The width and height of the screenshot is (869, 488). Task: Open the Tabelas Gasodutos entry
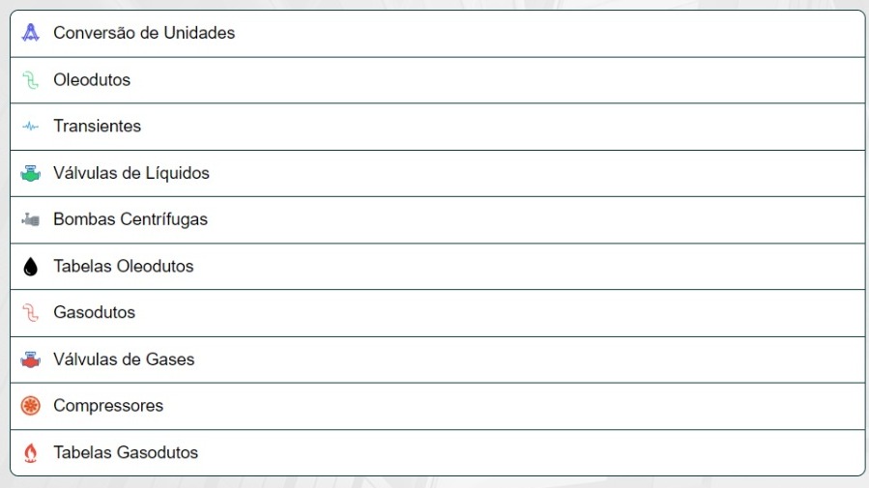pyautogui.click(x=437, y=452)
